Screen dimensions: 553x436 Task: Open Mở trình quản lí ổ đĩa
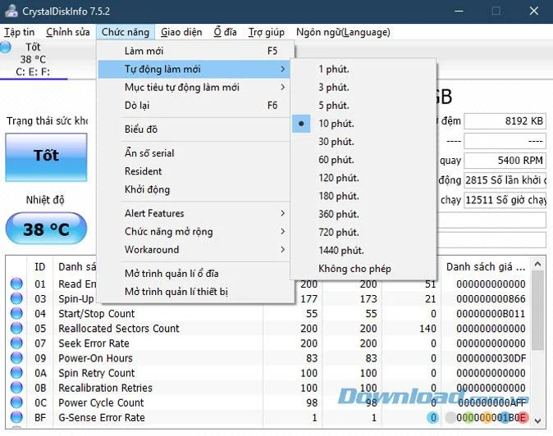coord(194,274)
